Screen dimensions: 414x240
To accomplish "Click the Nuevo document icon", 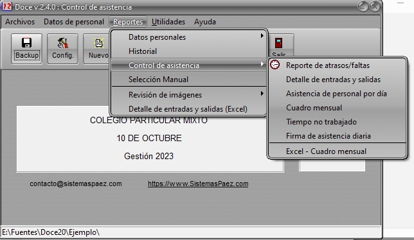I will (99, 43).
